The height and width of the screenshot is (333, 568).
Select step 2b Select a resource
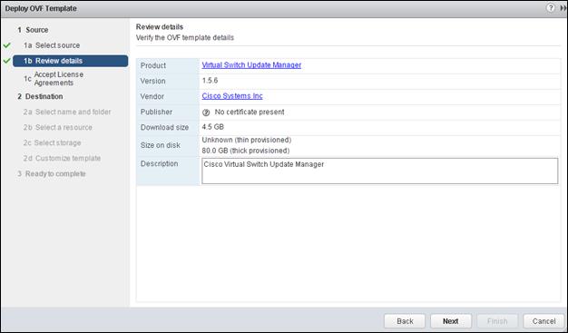click(x=58, y=128)
